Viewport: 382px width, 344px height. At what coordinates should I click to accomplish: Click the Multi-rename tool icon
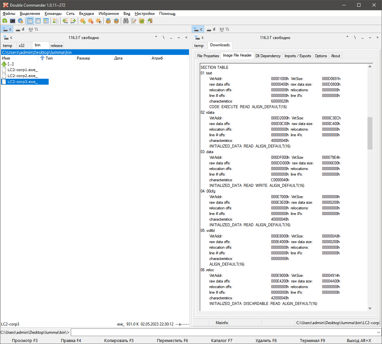[134, 21]
